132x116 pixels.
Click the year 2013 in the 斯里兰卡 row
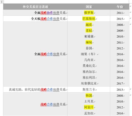[x=120, y=90]
